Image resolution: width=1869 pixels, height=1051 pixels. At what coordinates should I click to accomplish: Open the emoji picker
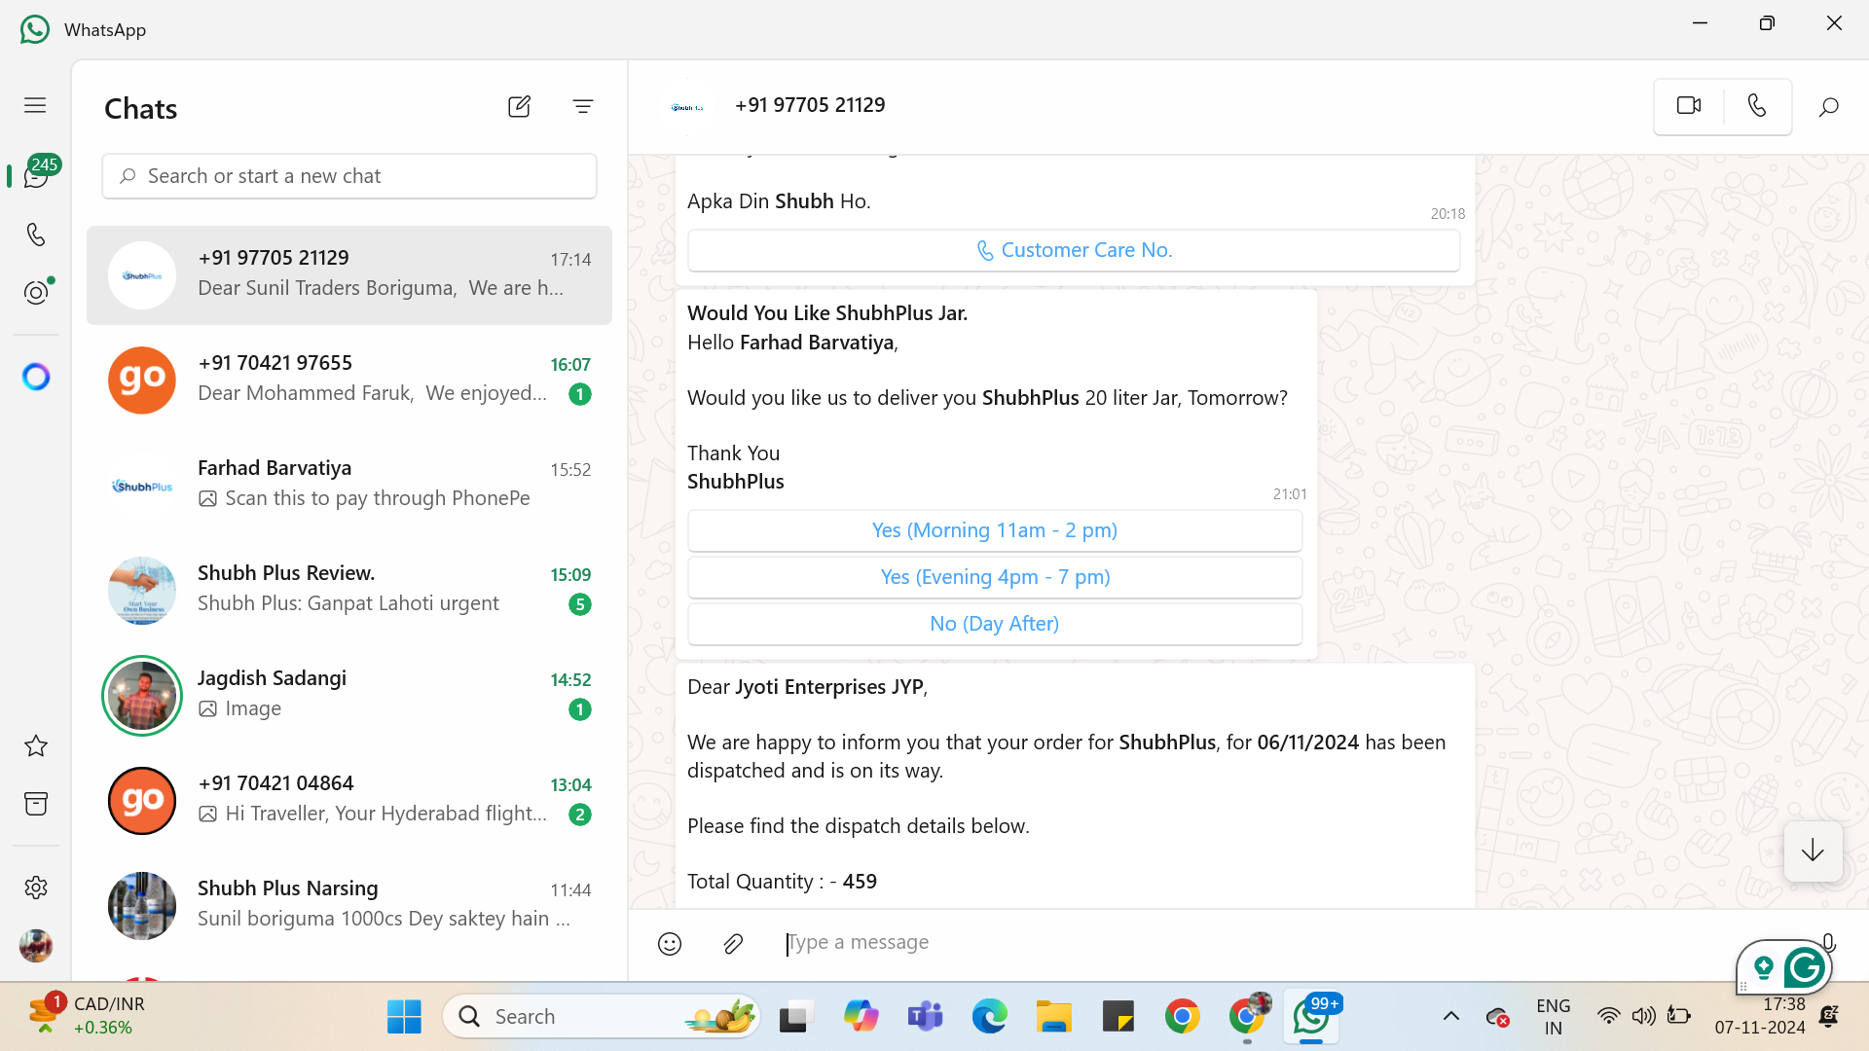[x=670, y=944]
